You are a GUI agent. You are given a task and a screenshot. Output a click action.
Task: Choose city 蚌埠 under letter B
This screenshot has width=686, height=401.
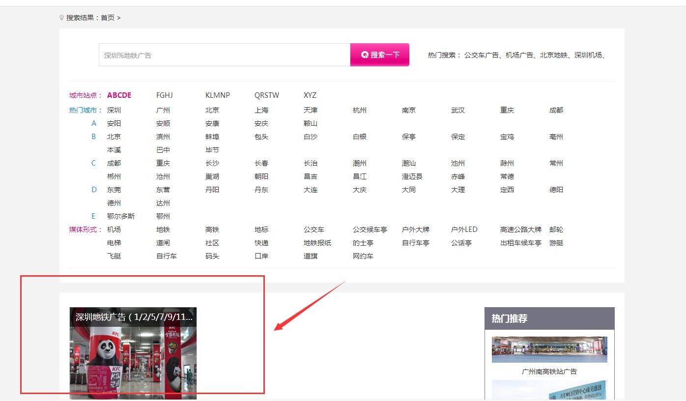coord(212,137)
